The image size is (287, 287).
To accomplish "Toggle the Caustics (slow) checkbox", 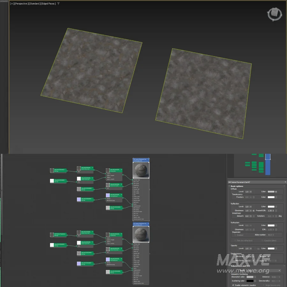I will [262, 240].
